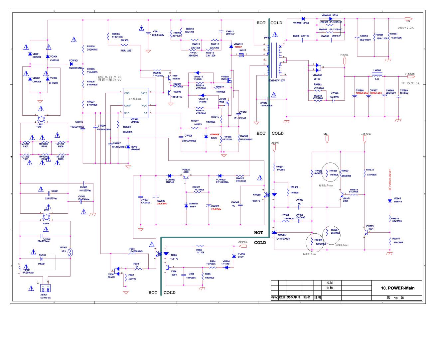This screenshot has width=439, height=339.
Task: Select the VDW901 1N4007/SMA diode label
Action: (76, 64)
